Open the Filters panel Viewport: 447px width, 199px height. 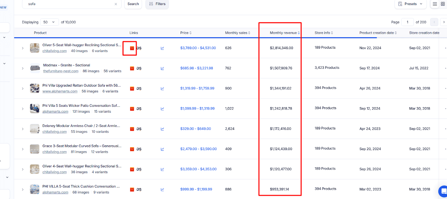click(157, 4)
